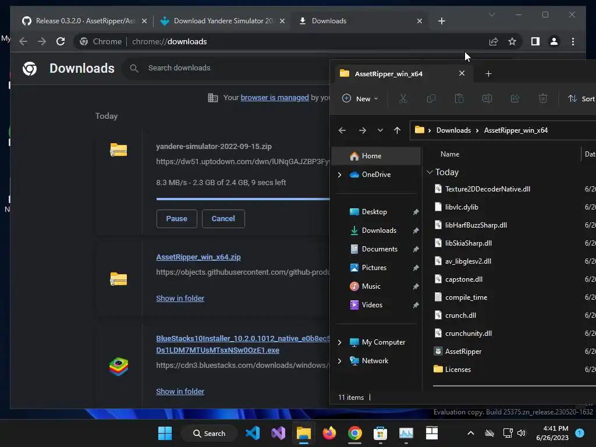
Task: Open Chrome three-dot menu
Action: tap(573, 41)
